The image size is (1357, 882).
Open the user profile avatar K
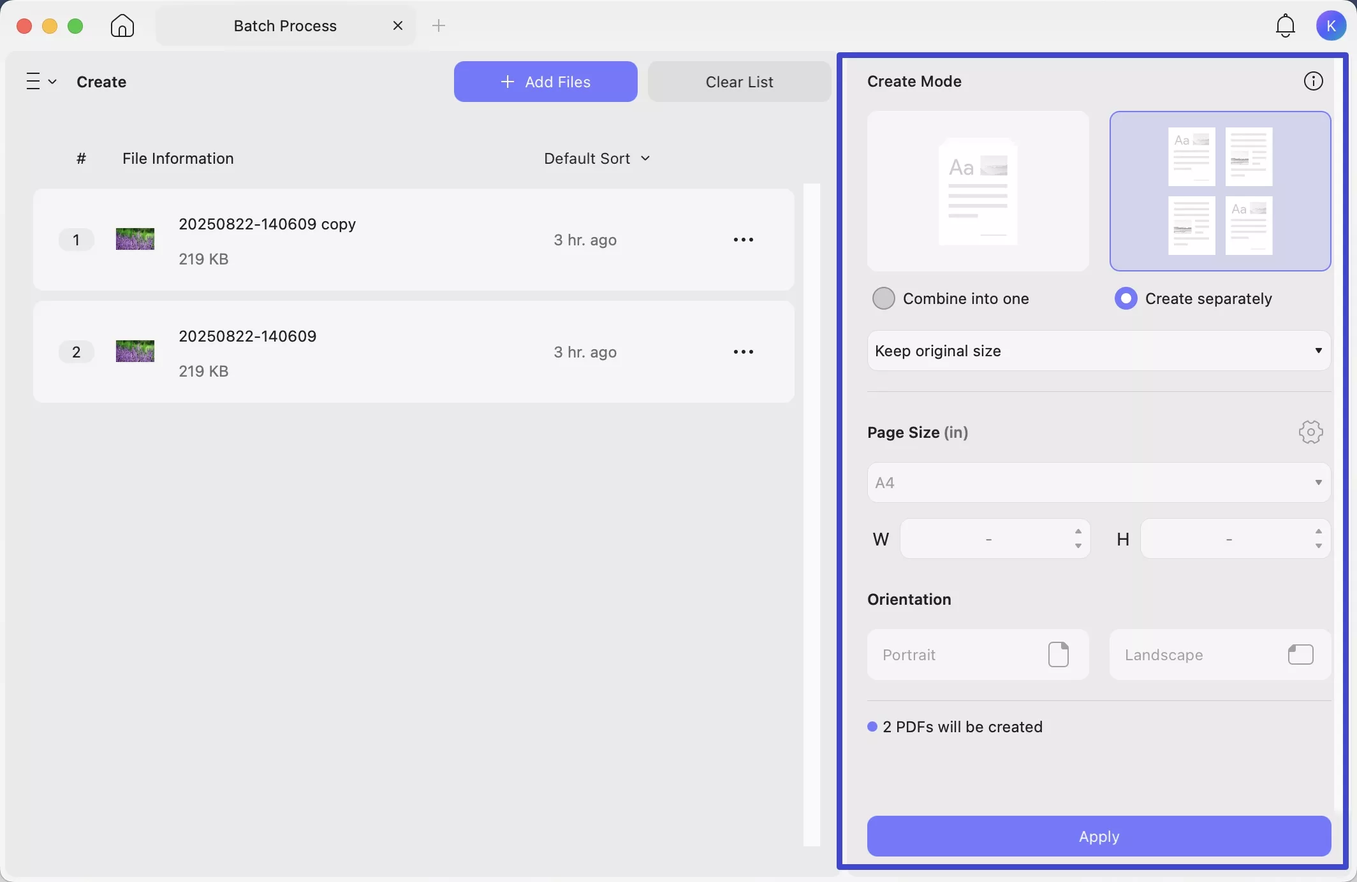point(1331,26)
